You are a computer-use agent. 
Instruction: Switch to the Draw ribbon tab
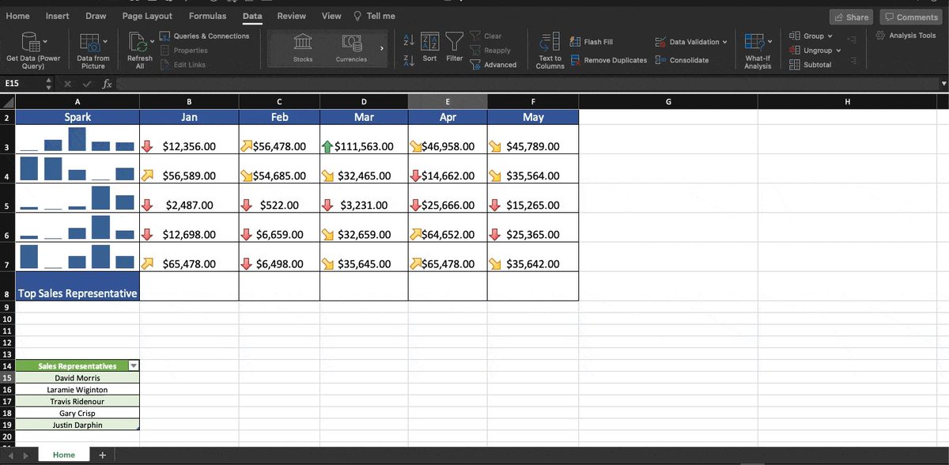pyautogui.click(x=95, y=16)
